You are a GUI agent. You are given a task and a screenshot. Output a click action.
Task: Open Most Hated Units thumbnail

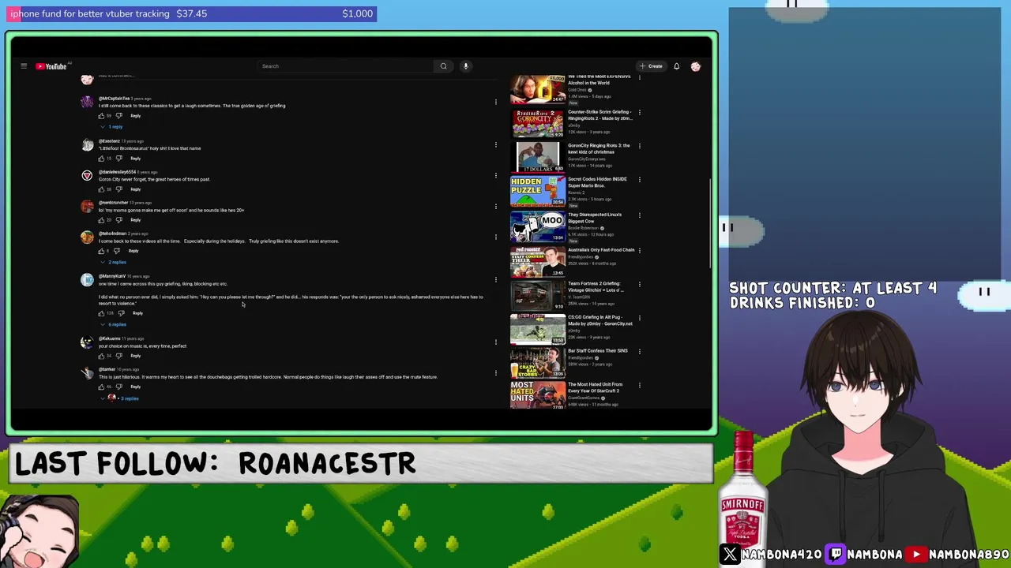pos(537,394)
